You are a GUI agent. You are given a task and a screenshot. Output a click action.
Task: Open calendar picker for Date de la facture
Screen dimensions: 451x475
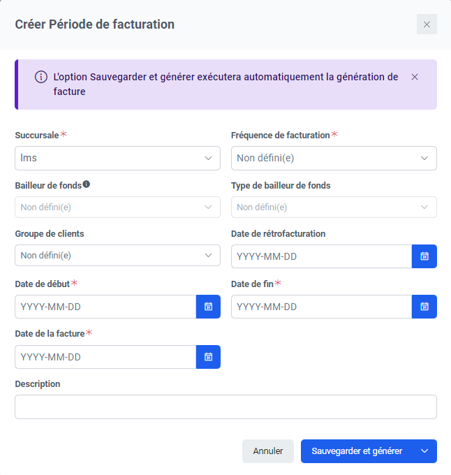(x=208, y=357)
